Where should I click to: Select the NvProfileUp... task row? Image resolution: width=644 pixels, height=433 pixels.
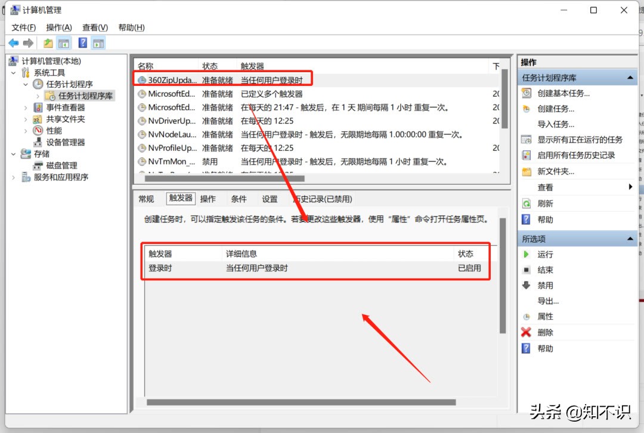point(317,148)
